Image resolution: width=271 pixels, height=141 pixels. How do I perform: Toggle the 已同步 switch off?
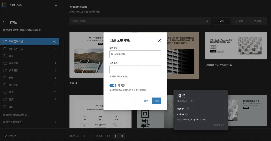click(113, 86)
